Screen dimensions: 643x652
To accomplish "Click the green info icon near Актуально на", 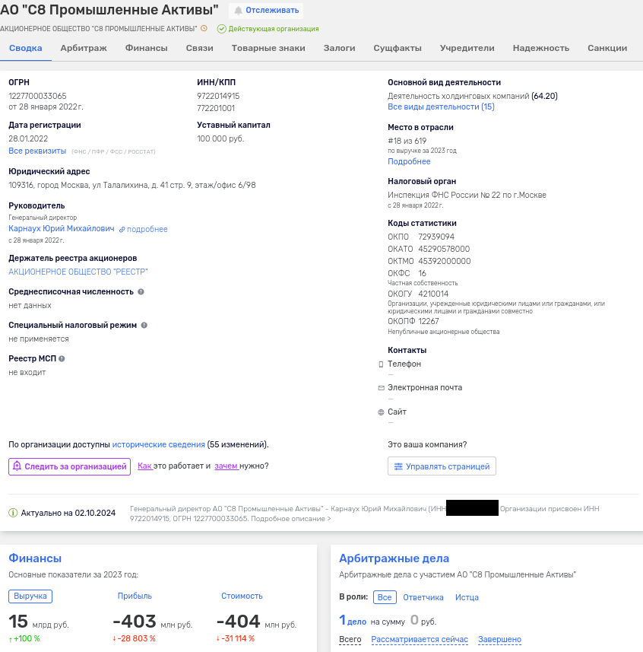I will coord(13,513).
